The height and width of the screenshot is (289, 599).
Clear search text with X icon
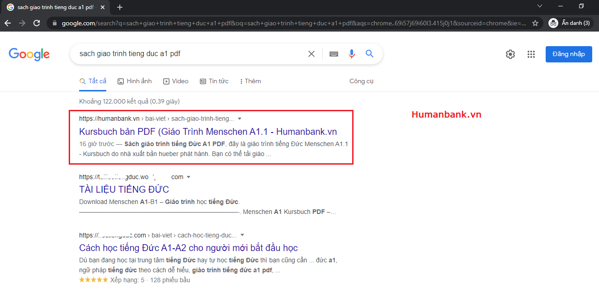coord(311,54)
